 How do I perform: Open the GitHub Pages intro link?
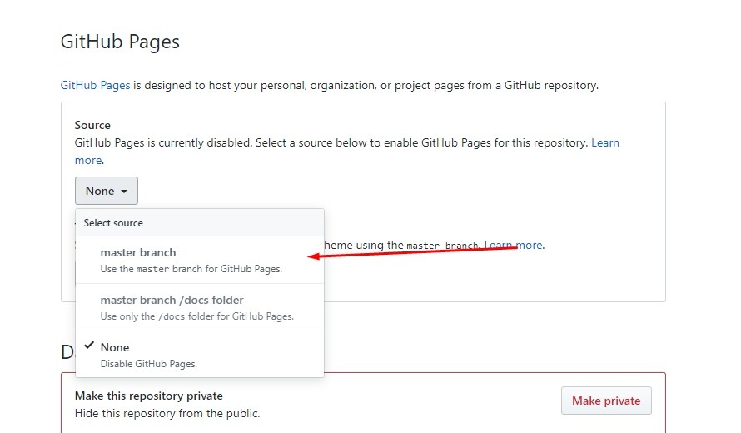click(95, 85)
